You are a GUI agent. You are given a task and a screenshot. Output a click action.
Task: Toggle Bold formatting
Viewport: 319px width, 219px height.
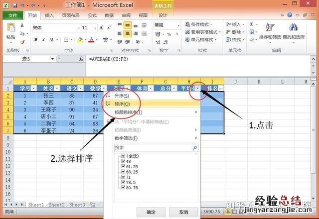[36, 39]
